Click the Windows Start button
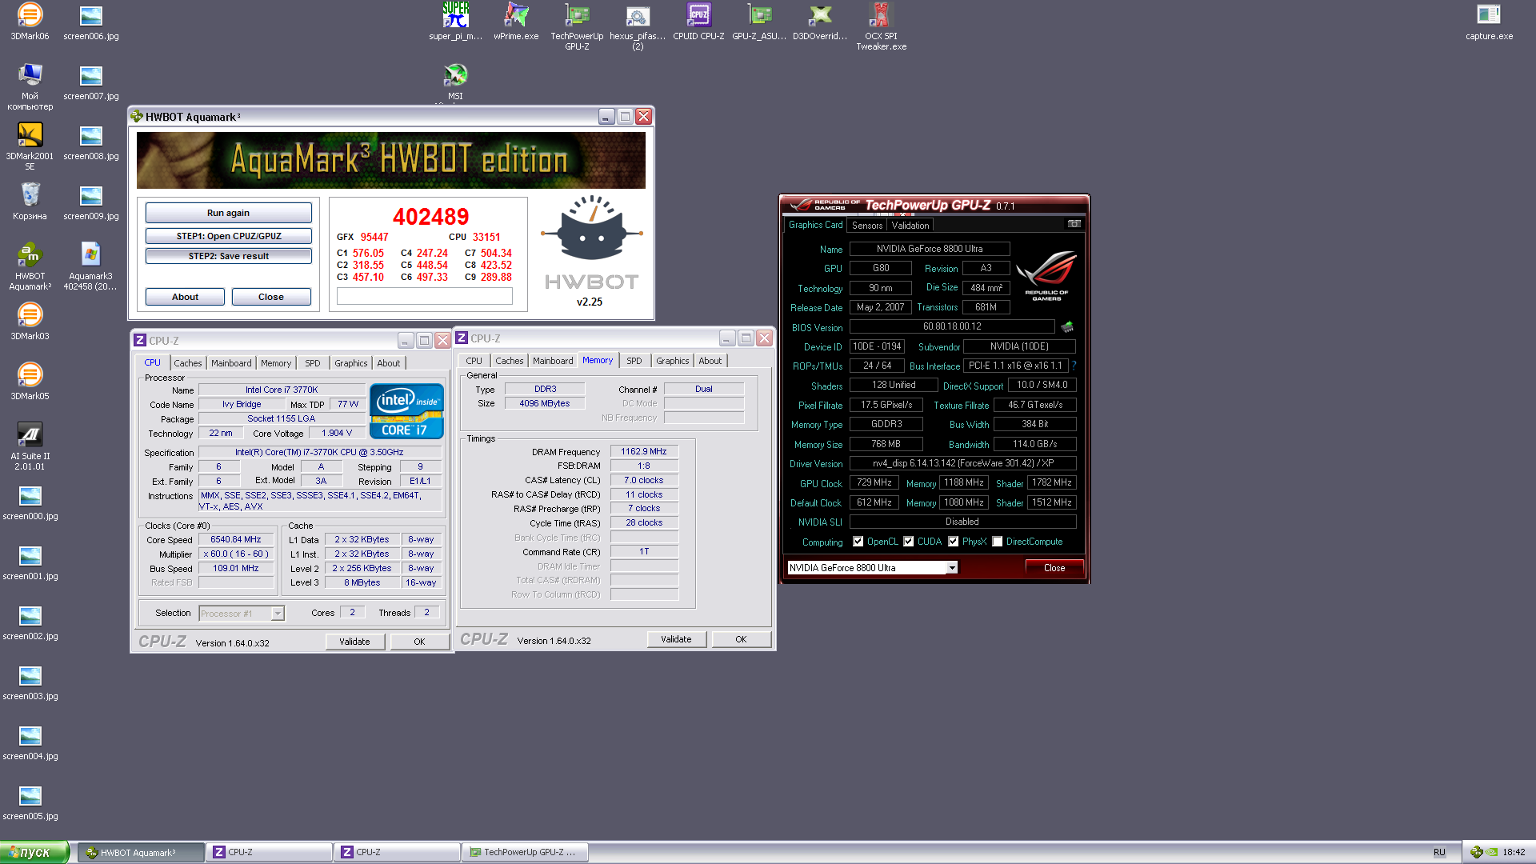This screenshot has height=864, width=1536. point(34,852)
